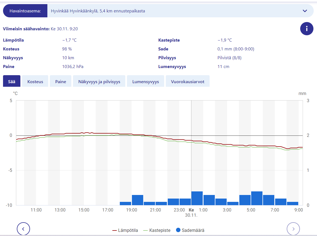Click the Havaintoasema label button
317x236 pixels.
point(25,11)
